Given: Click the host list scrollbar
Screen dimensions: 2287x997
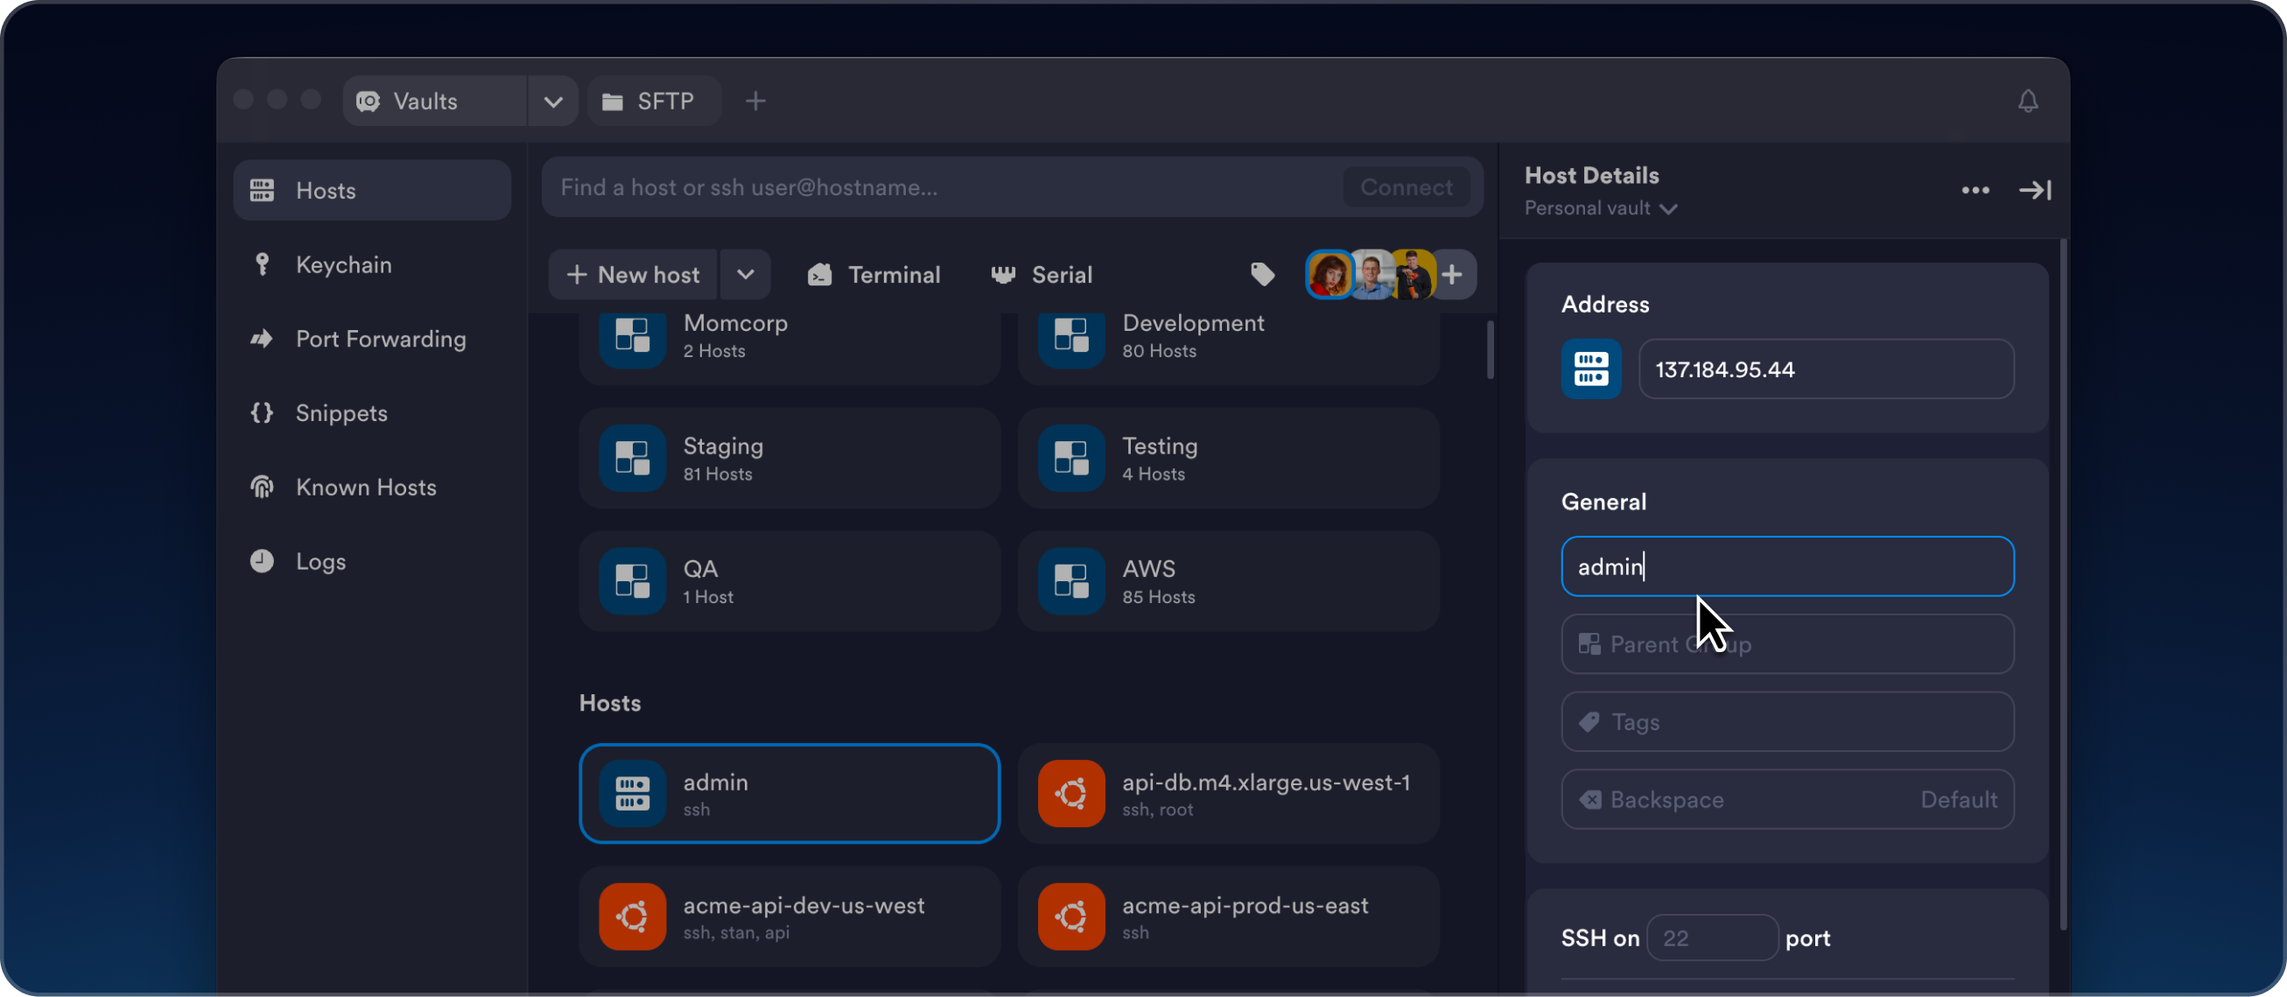Looking at the screenshot, I should 1490,349.
